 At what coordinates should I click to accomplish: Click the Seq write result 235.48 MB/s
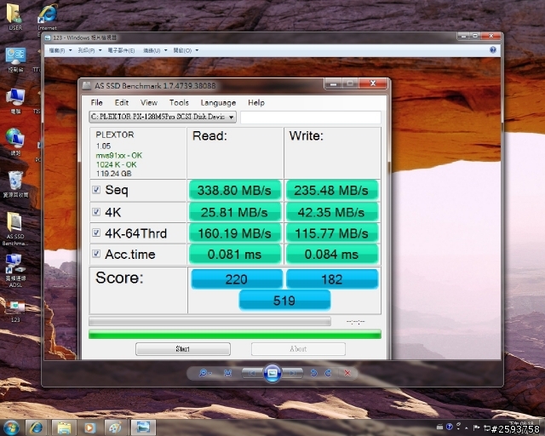(331, 190)
